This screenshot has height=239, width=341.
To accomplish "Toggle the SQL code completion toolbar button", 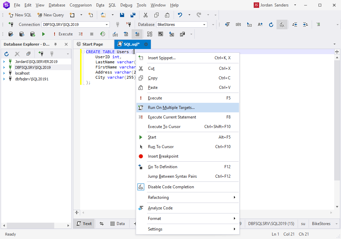I will [x=282, y=25].
